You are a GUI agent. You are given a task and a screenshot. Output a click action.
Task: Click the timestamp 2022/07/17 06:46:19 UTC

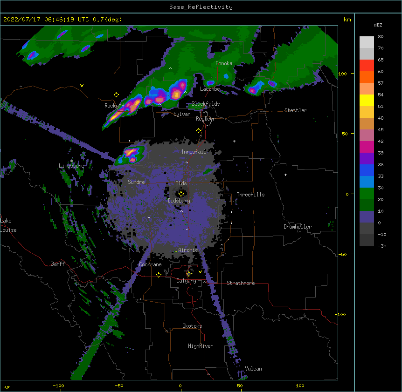[x=46, y=20]
